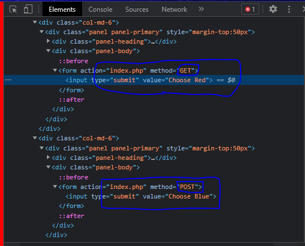The image size is (305, 246).
Task: Expand the first panel-heading div
Action: [x=48, y=41]
